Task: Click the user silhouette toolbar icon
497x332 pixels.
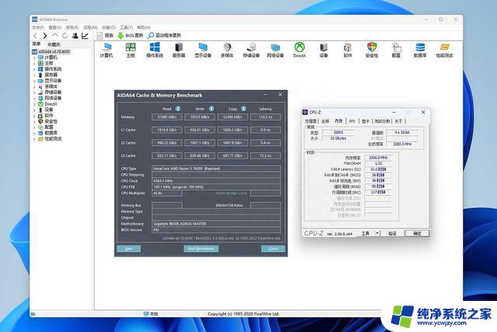Action: [x=75, y=36]
